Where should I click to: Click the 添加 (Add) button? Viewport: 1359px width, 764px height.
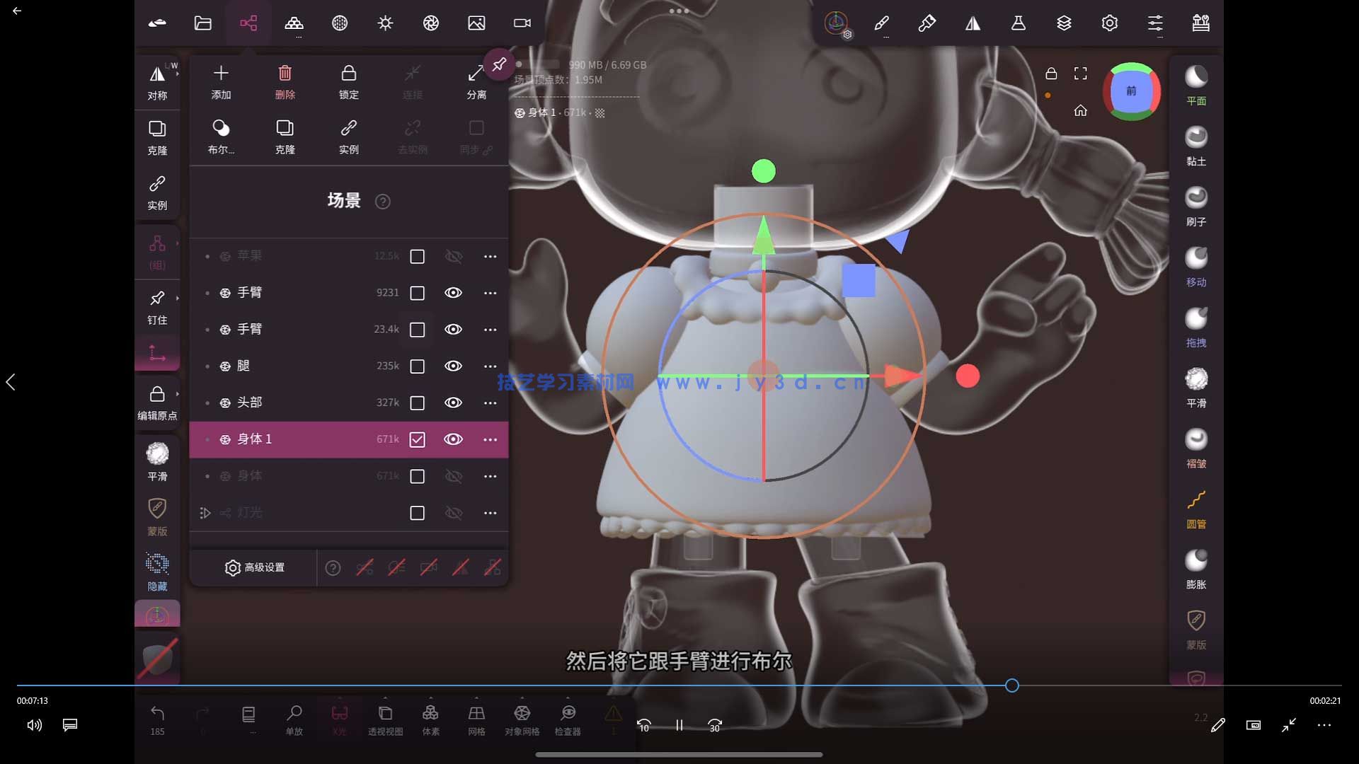[x=221, y=74]
